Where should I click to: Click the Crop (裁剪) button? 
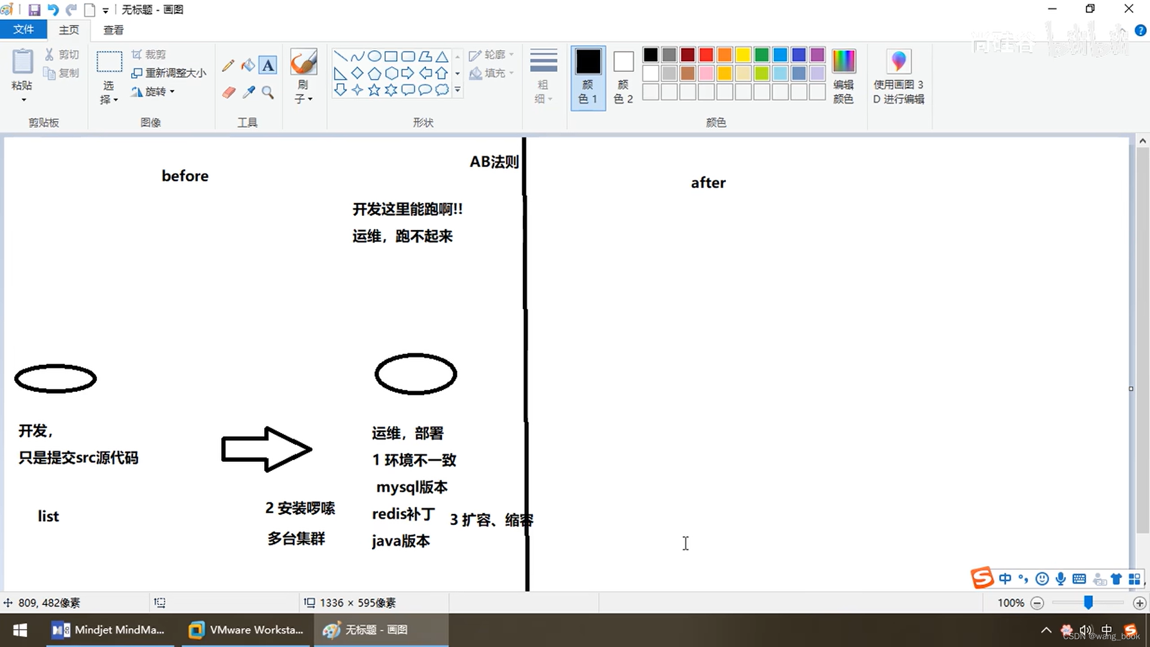tap(149, 55)
